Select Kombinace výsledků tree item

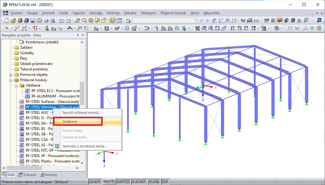tap(42, 42)
